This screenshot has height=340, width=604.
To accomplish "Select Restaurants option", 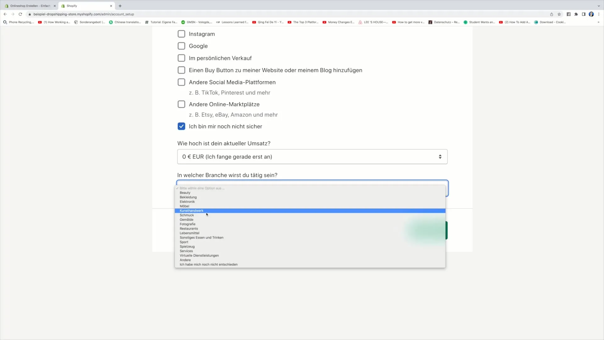I will pos(310,229).
